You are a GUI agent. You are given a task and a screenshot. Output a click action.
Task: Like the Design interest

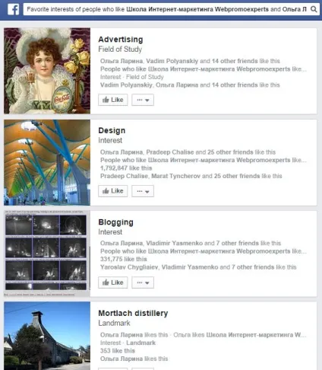113,191
